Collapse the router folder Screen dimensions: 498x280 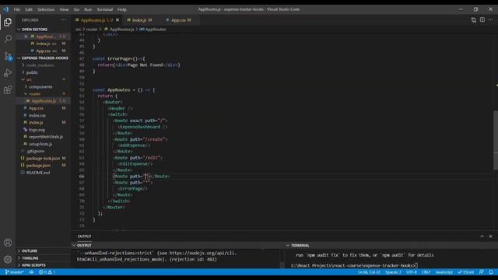pos(35,93)
